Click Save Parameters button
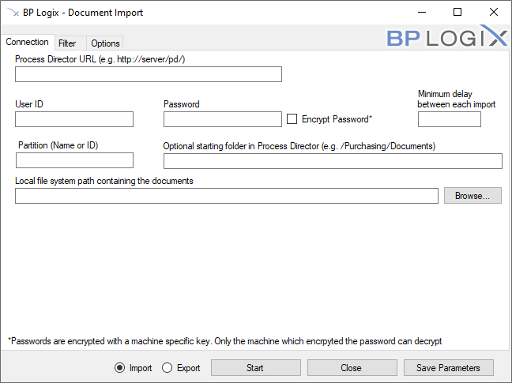 click(448, 368)
